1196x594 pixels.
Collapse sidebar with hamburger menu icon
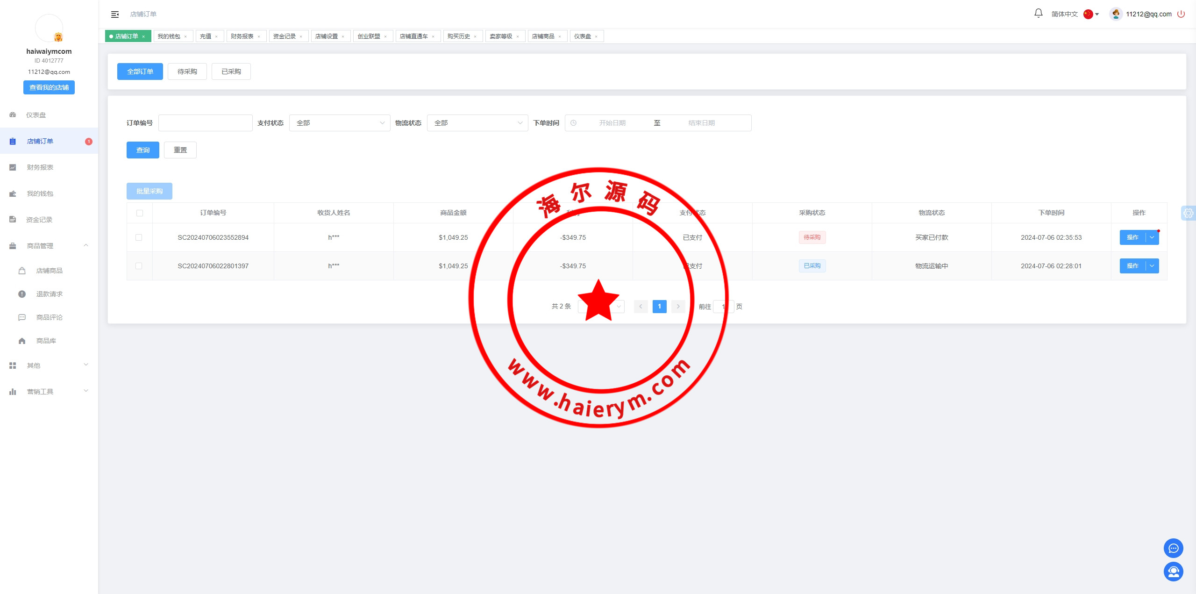[x=115, y=14]
